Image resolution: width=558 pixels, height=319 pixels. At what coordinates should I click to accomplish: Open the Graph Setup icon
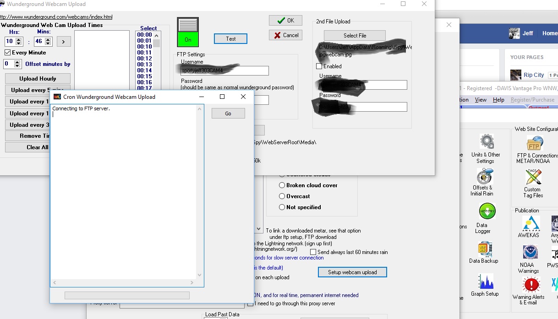(486, 282)
